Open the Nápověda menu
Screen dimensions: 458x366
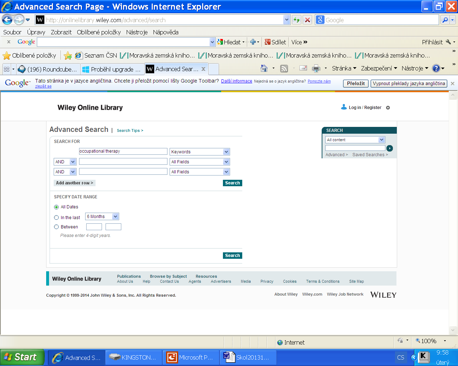pyautogui.click(x=166, y=32)
